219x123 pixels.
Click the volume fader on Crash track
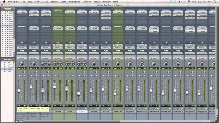coord(79,93)
